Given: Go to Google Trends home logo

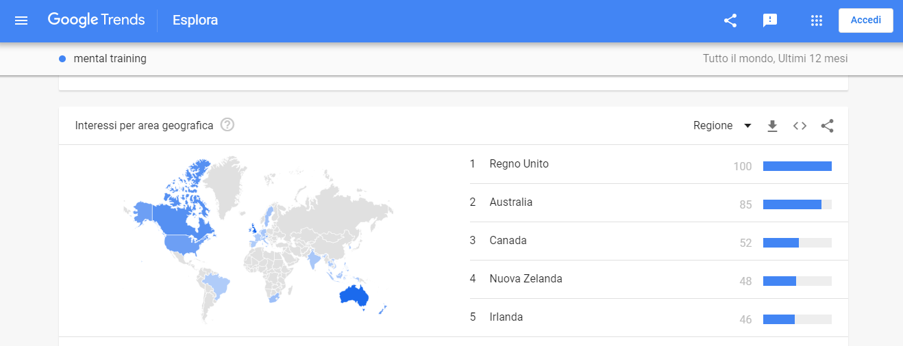Looking at the screenshot, I should point(96,21).
